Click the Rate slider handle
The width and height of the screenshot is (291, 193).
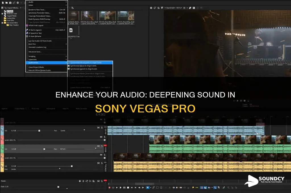(x=58, y=187)
